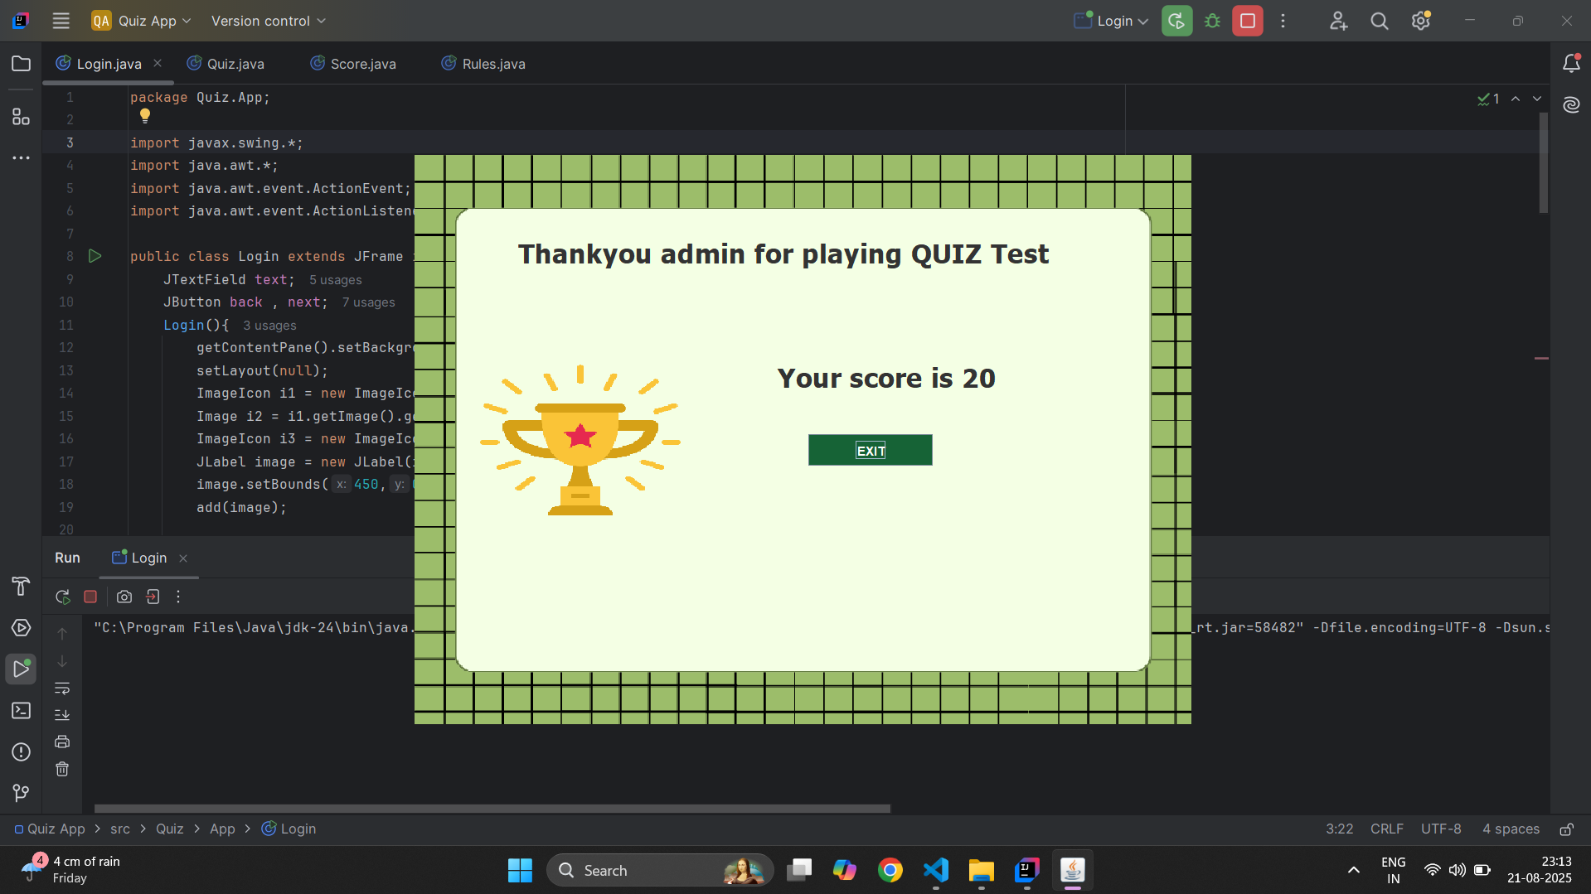Switch to the Quiz.java tab
The width and height of the screenshot is (1591, 894).
pyautogui.click(x=235, y=64)
